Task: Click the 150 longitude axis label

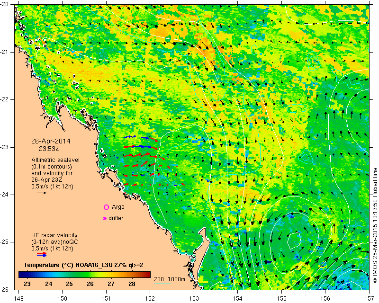Action: 63,299
